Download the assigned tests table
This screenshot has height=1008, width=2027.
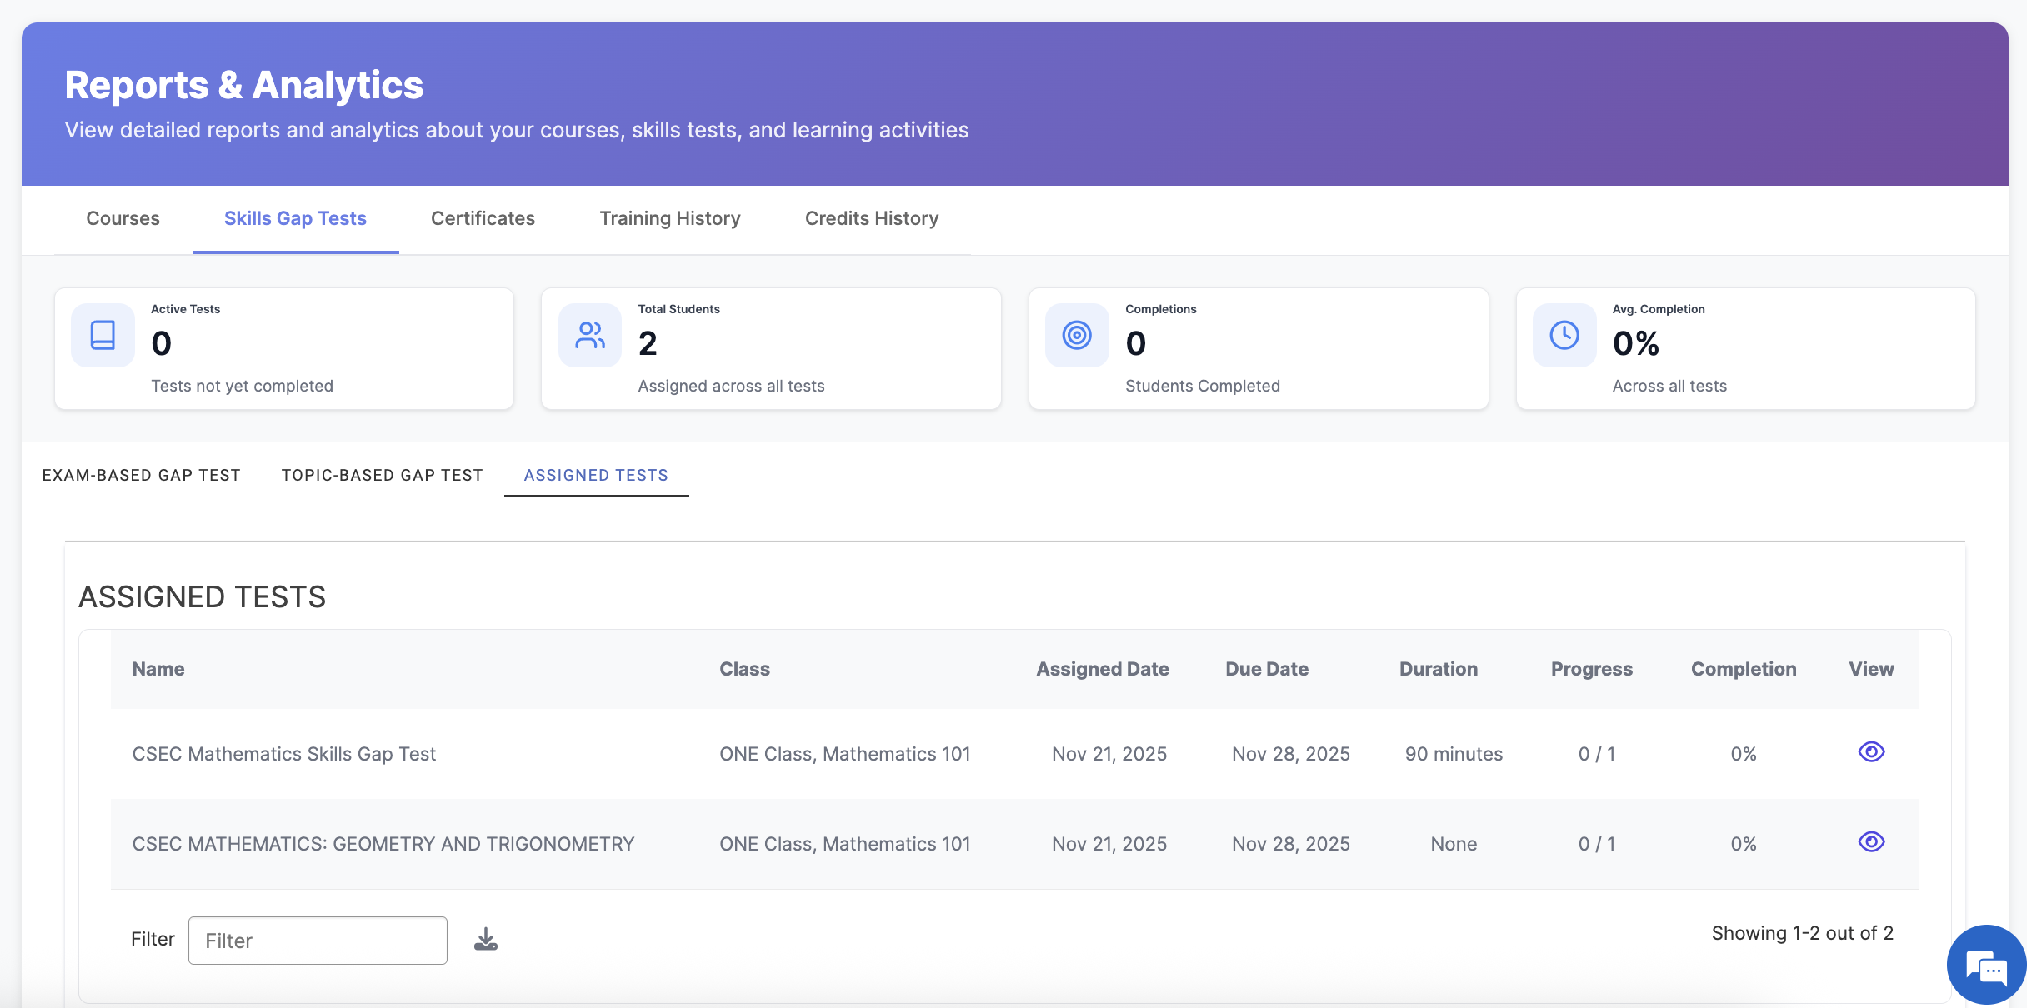pos(486,940)
